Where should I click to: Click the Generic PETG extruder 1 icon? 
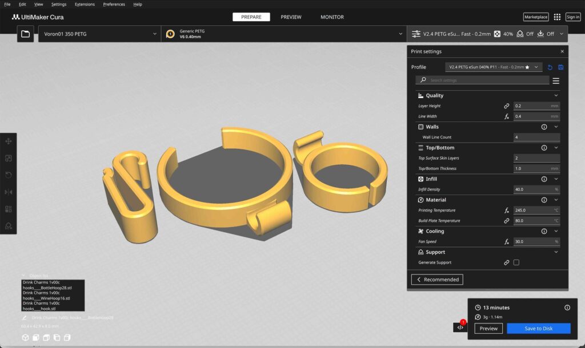[x=170, y=34]
